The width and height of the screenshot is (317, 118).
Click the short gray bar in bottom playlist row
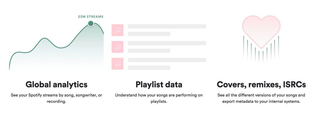pyautogui.click(x=149, y=67)
